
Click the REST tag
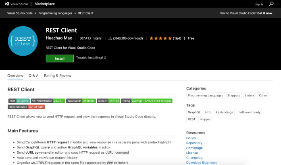[191, 119]
